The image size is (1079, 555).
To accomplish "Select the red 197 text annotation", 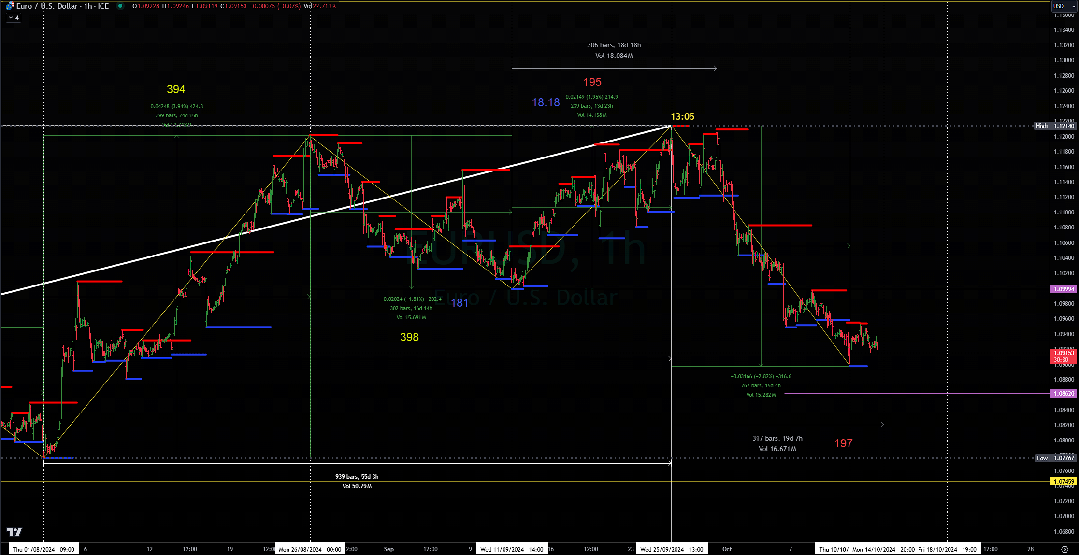I will pyautogui.click(x=844, y=443).
